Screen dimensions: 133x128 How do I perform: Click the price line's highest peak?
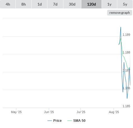[121, 27]
